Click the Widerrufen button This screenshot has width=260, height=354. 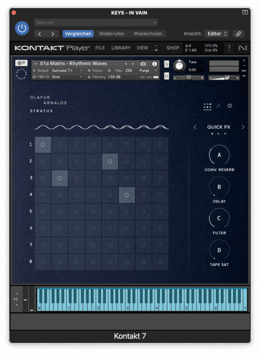click(111, 34)
